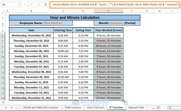
Task: Show hidden sheets left of HOUR tab
Action: tap(17, 108)
